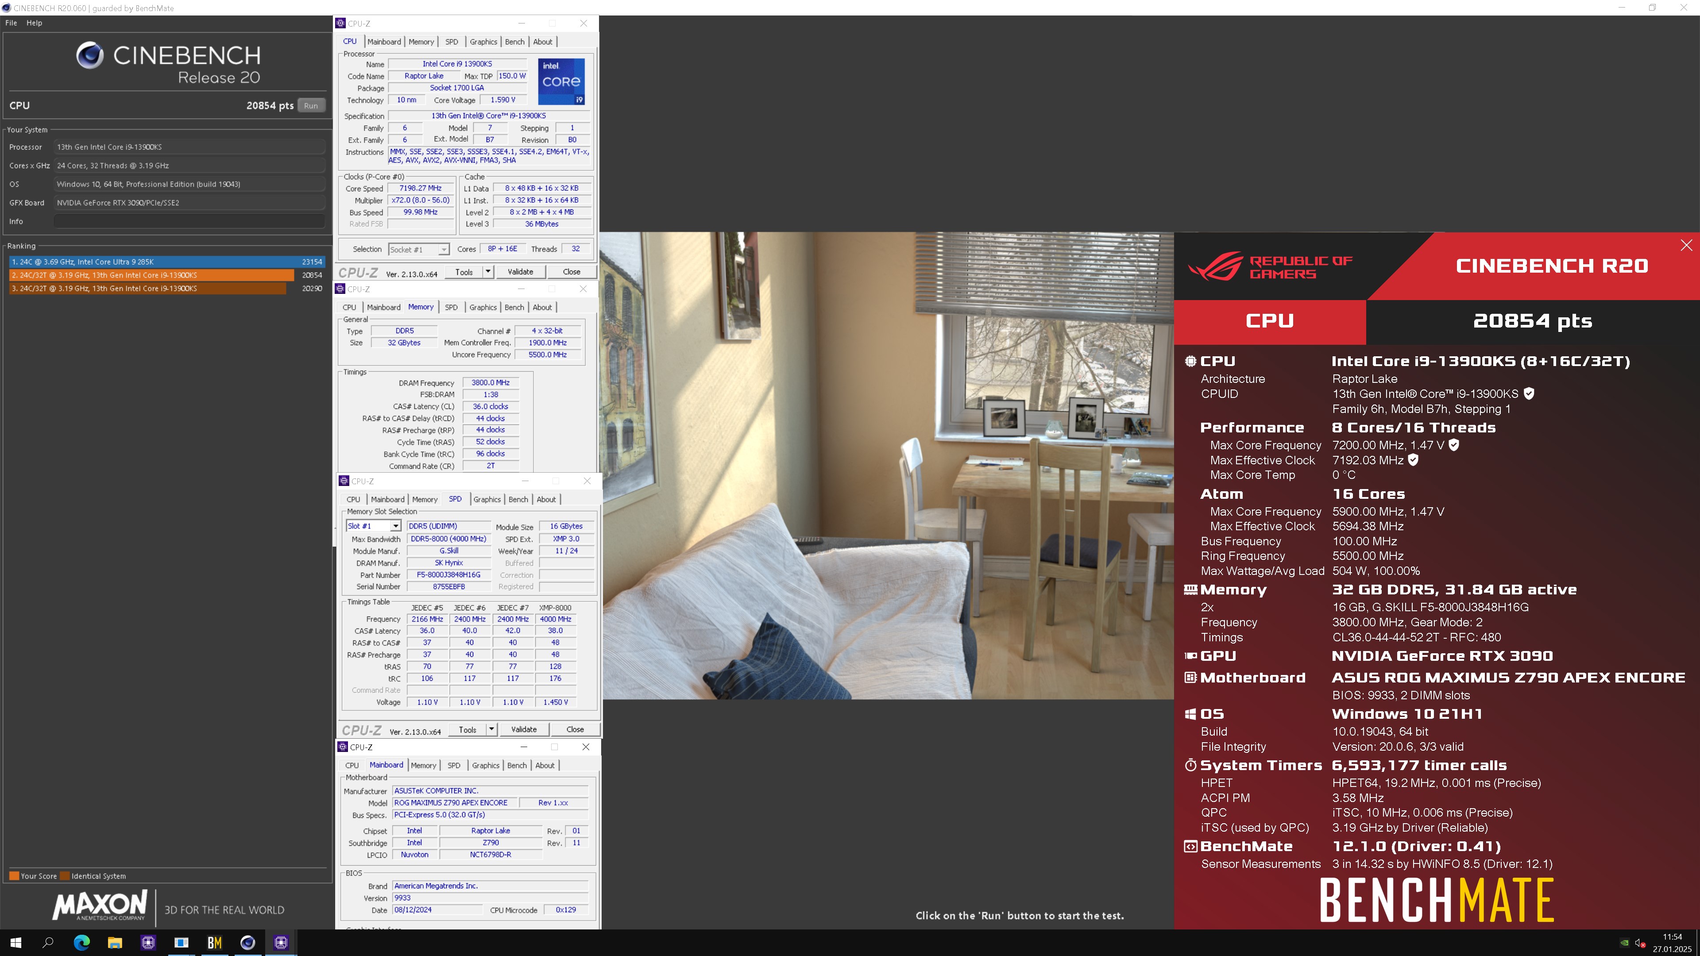Select orange ranking row scoring 20854
Viewport: 1700px width, 956px height.
pos(166,275)
